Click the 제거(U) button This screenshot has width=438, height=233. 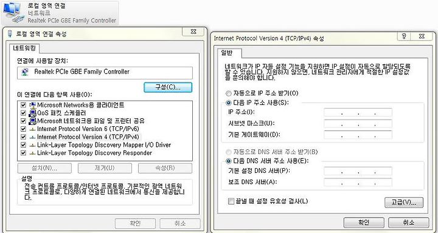(105, 168)
